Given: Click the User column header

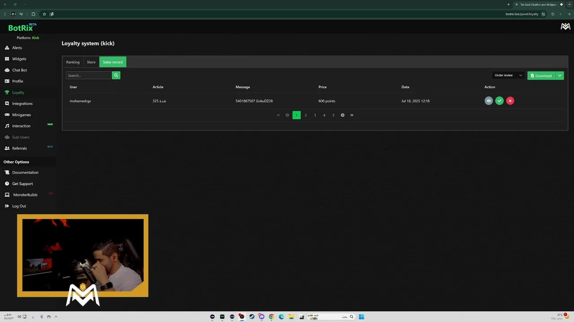Looking at the screenshot, I should click(x=74, y=87).
